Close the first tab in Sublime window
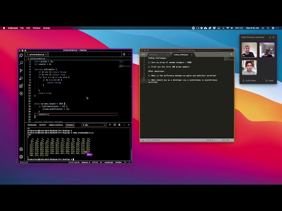This screenshot has width=282, height=211. pyautogui.click(x=167, y=55)
